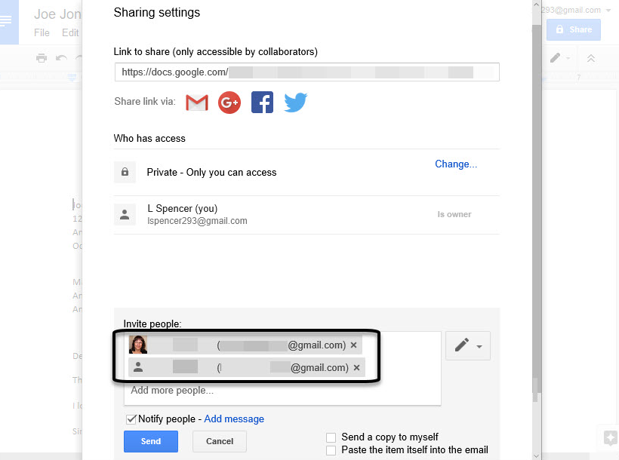Viewport: 619px width, 460px height.
Task: Click the lock icon beside Private access
Action: tap(125, 172)
